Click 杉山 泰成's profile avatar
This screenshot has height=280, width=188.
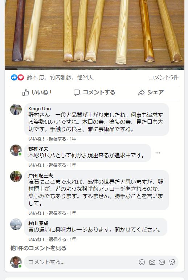click(16, 224)
